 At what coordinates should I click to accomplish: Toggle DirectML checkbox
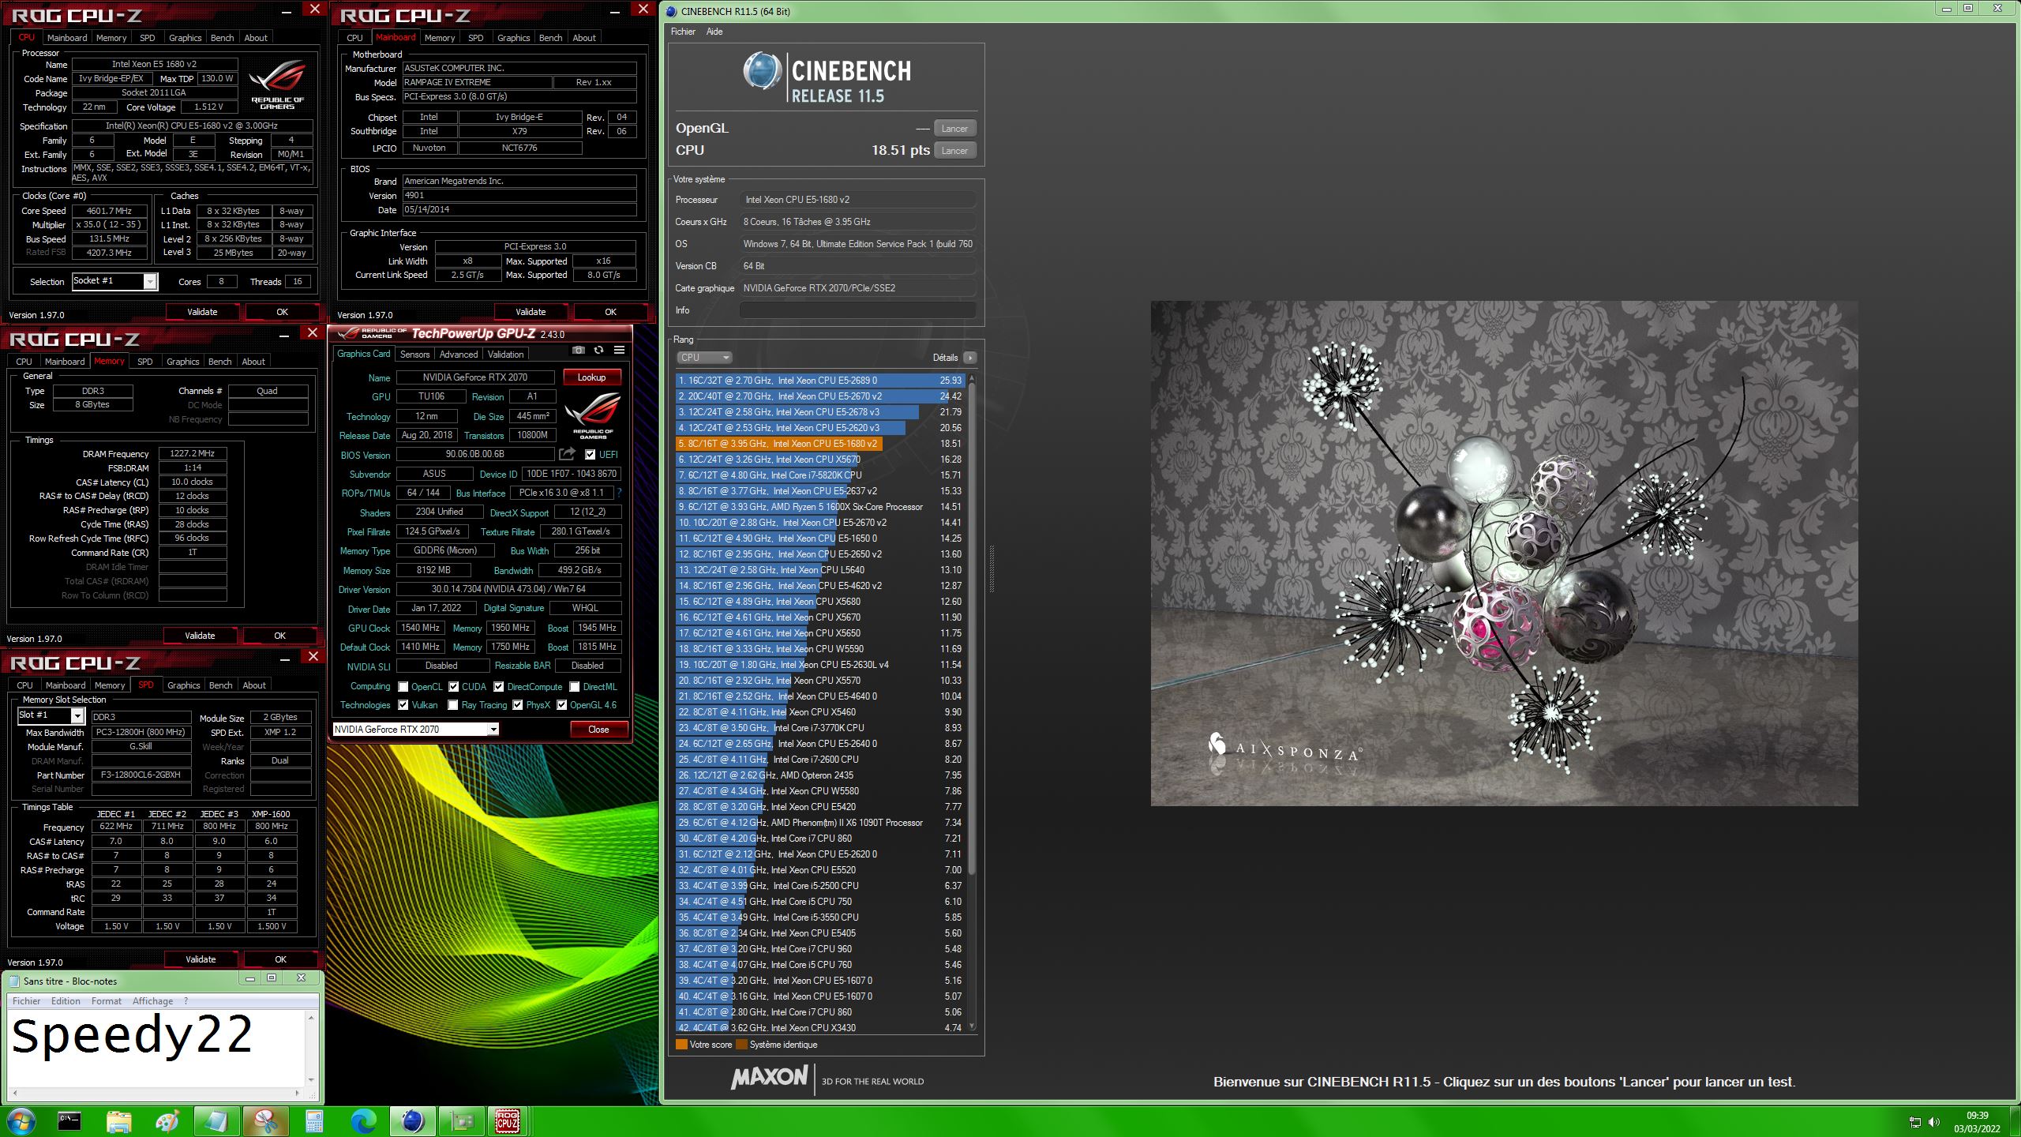coord(575,687)
